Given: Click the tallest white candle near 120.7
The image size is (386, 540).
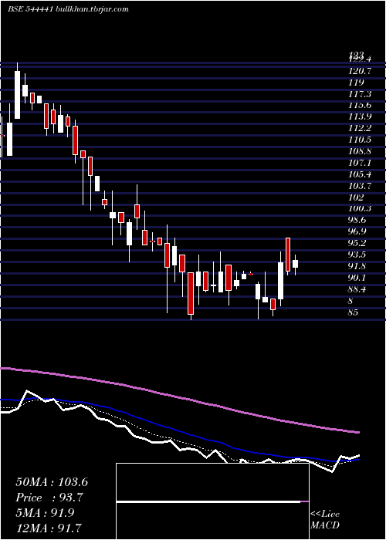Looking at the screenshot, I should [17, 95].
